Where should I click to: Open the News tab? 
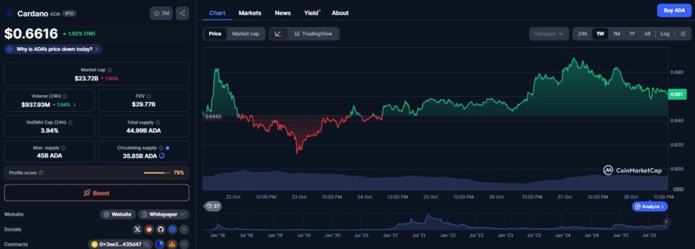pyautogui.click(x=283, y=13)
